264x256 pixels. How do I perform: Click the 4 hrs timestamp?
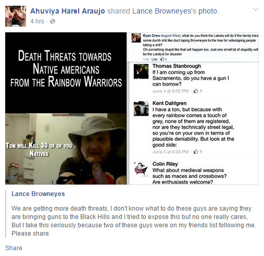coord(37,21)
